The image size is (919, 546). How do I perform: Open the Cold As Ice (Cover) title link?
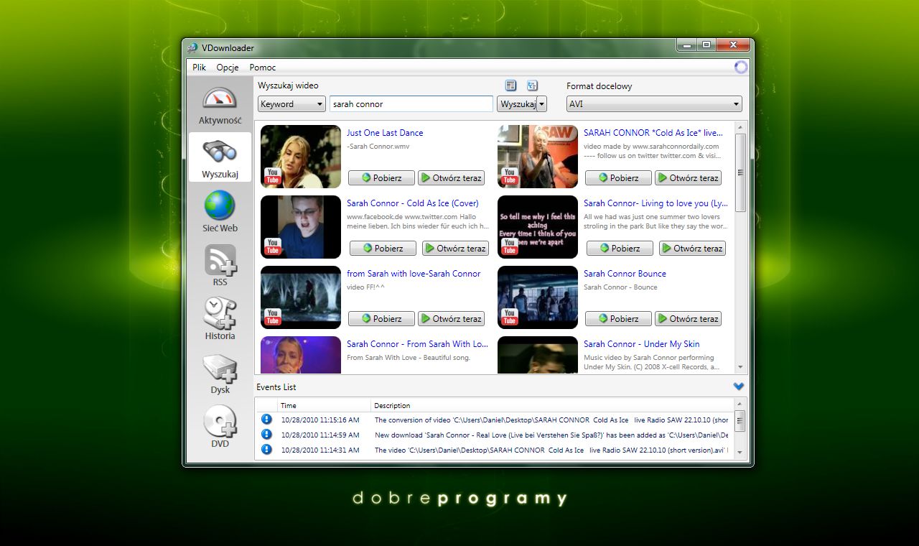click(412, 203)
